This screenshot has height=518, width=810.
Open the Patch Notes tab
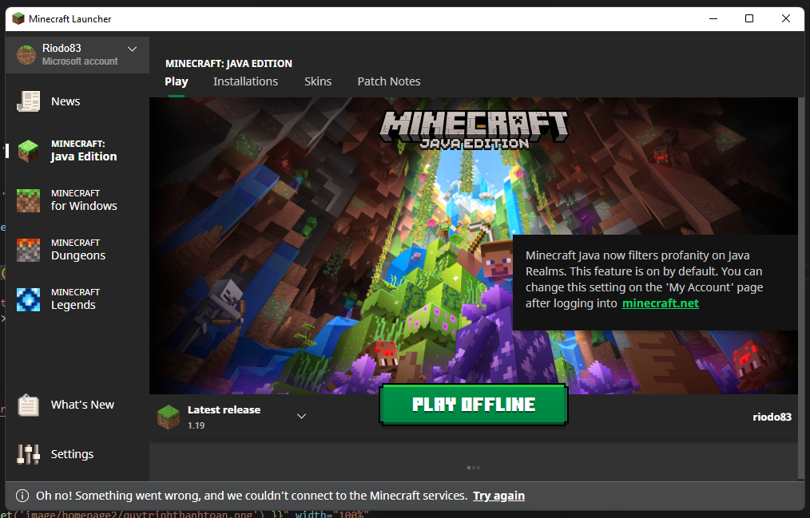pyautogui.click(x=388, y=81)
